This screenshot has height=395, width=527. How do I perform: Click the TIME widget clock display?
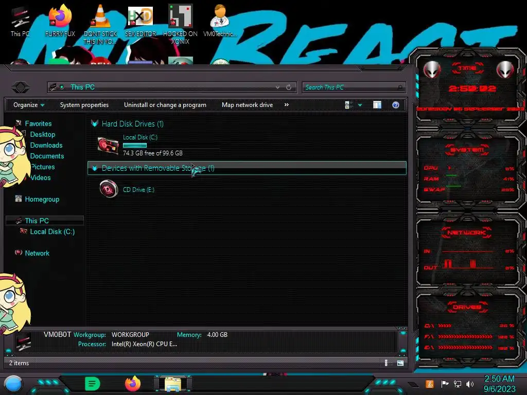point(472,88)
